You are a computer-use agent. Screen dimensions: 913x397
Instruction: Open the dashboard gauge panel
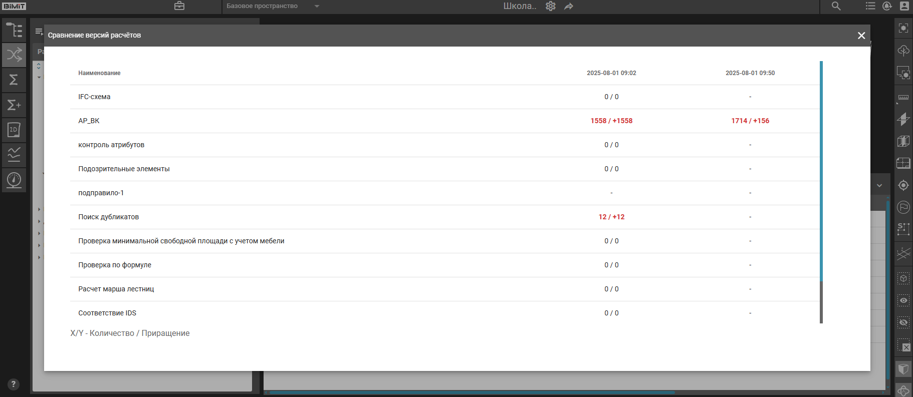(14, 180)
